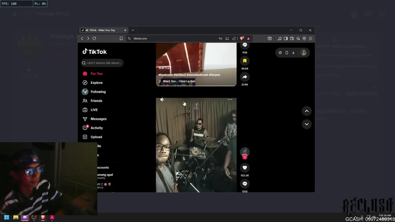Viewport: 395px width, 222px height.
Task: Click the red A app on taskbar
Action: 52,217
